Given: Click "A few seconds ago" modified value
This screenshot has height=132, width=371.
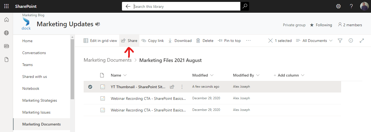Looking at the screenshot, I should pos(206,87).
